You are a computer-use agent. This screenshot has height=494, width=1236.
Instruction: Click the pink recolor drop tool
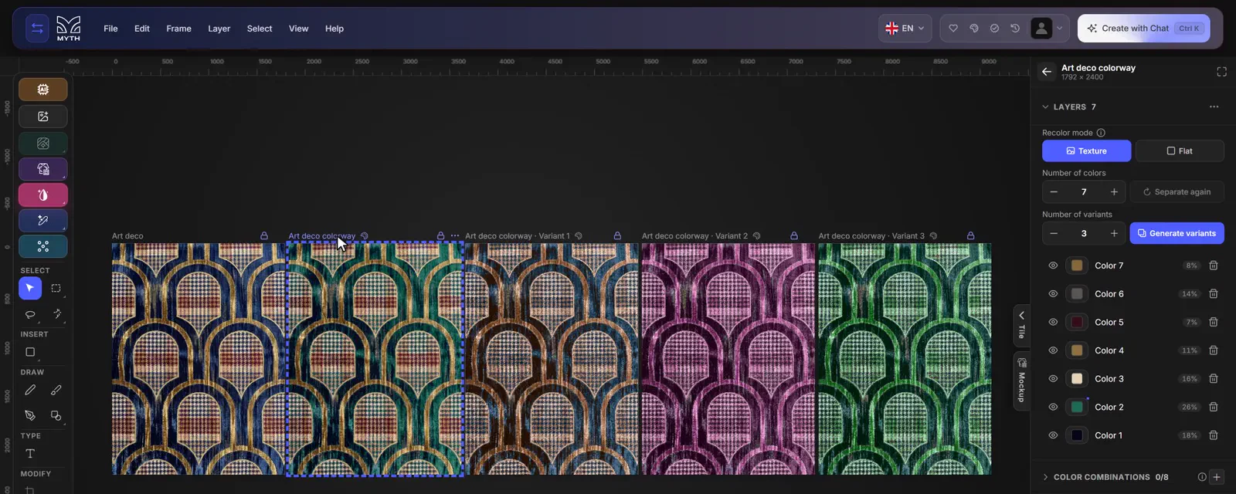(43, 195)
